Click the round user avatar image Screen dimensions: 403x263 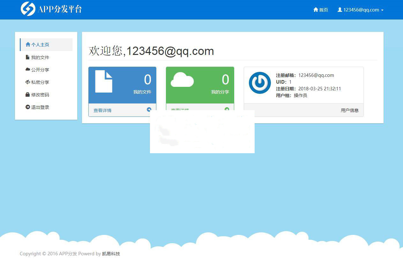[x=260, y=83]
